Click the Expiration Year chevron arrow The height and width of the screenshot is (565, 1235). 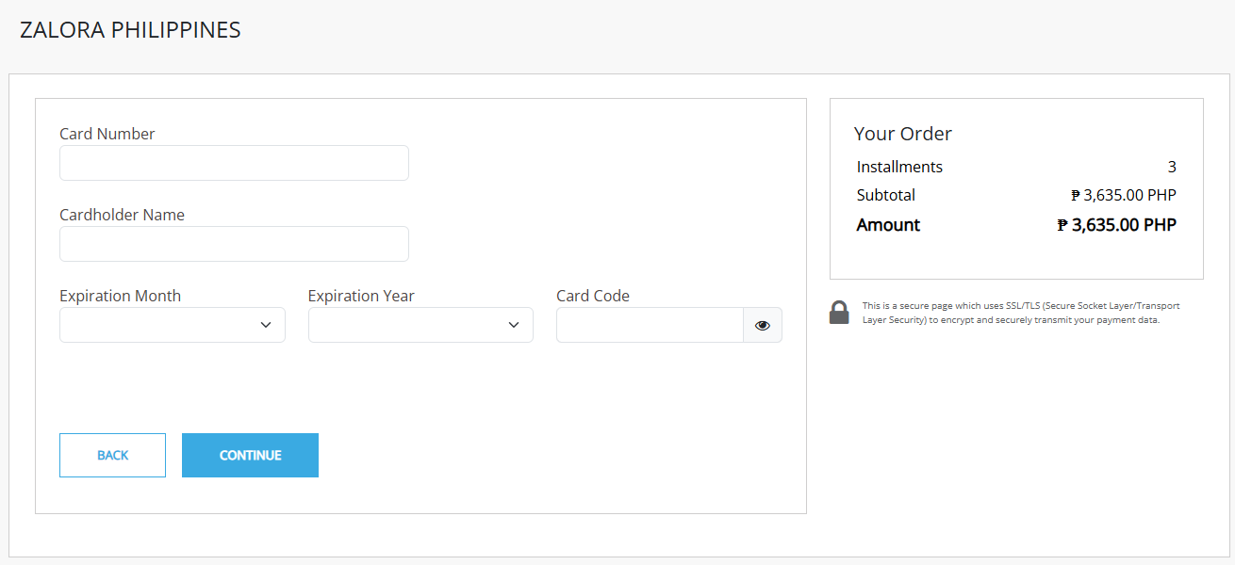(514, 325)
